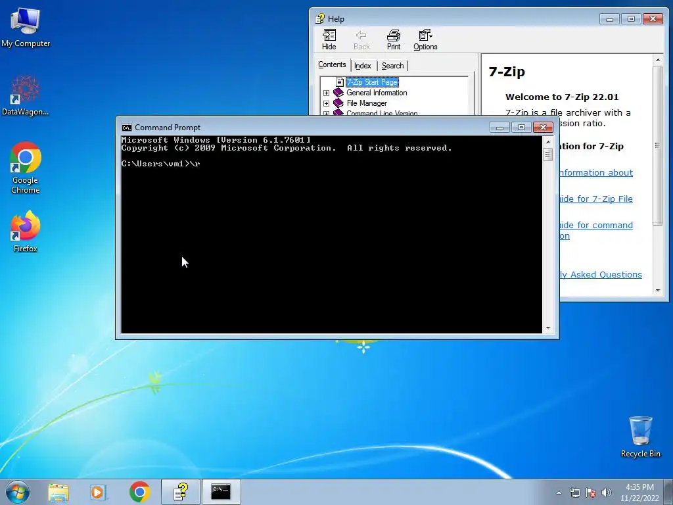Select the Recycle Bin icon

[640, 437]
